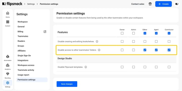Image resolution: width=182 pixels, height=91 pixels.
Task: Enable bookshelves restriction for Agent
Action: coord(156,41)
